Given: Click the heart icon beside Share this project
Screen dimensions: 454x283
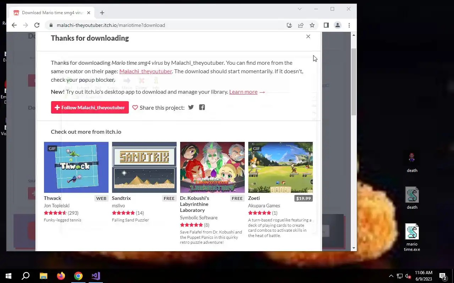Looking at the screenshot, I should coord(135,108).
